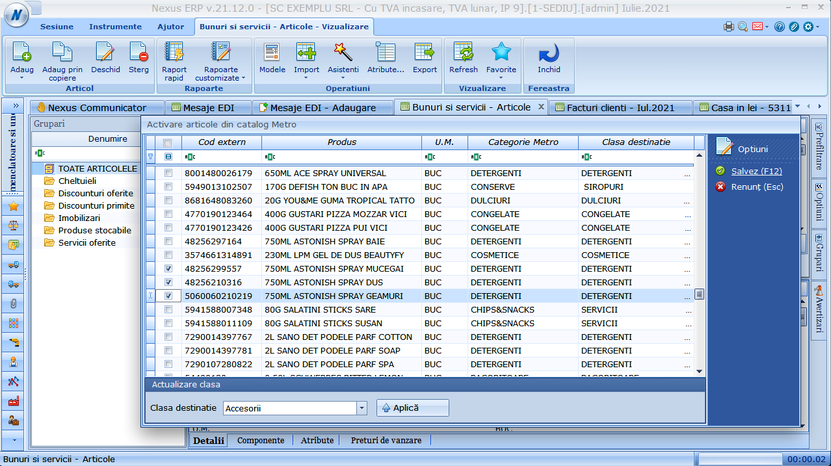Switch to Mesaje EDI - Adaugare tab
Screen dimensions: 831x466
(323, 107)
